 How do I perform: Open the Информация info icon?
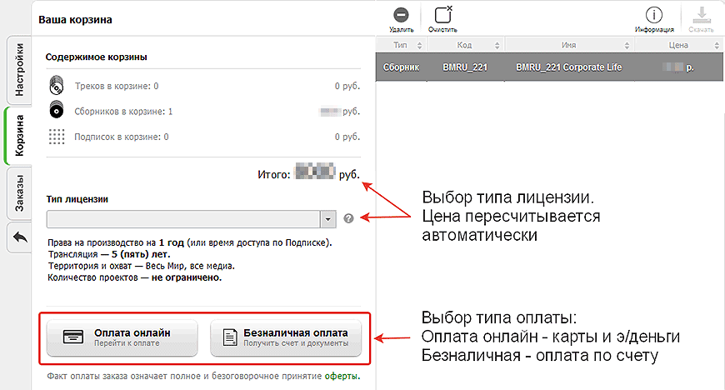pos(654,16)
